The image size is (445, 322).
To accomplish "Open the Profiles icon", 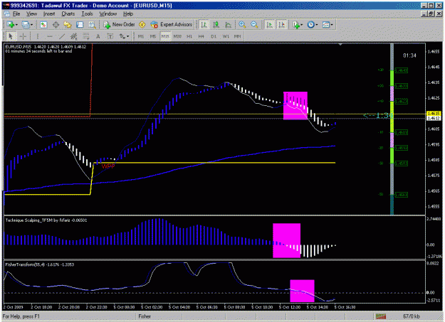I will point(26,25).
